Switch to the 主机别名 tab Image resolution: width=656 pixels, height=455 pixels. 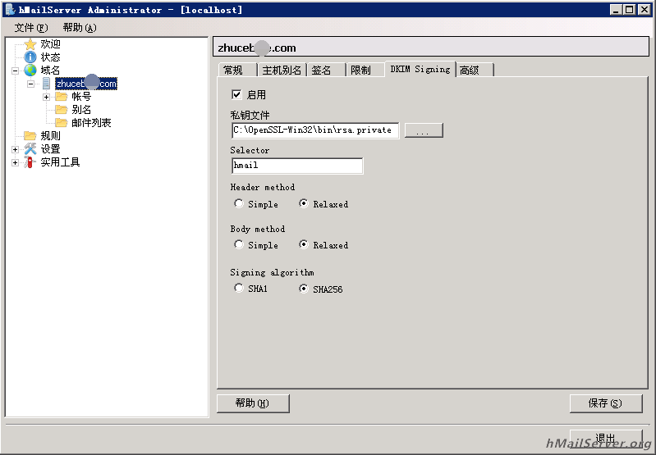click(x=282, y=71)
